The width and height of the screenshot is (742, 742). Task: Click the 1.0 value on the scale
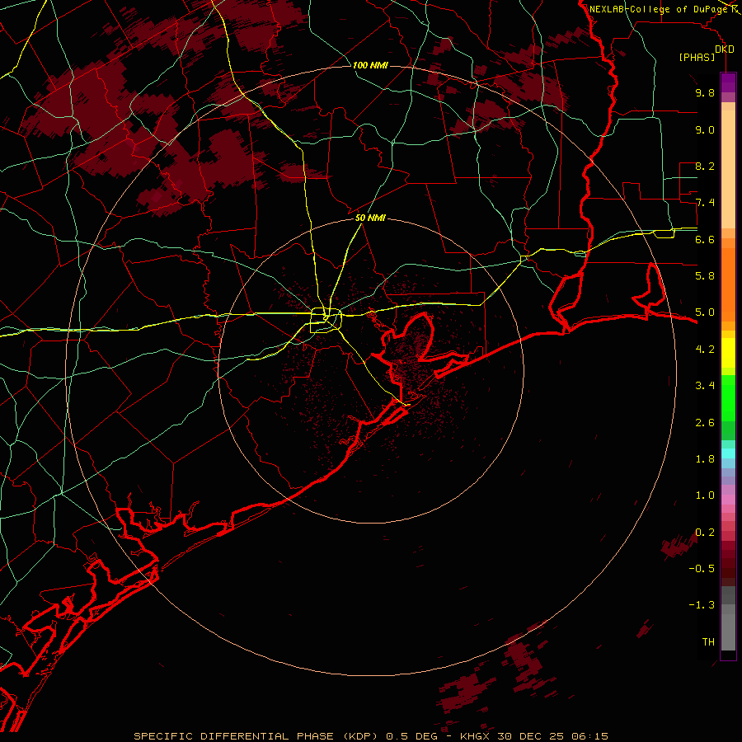[x=705, y=495]
